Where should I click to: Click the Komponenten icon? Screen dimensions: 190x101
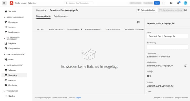click(x=6, y=48)
